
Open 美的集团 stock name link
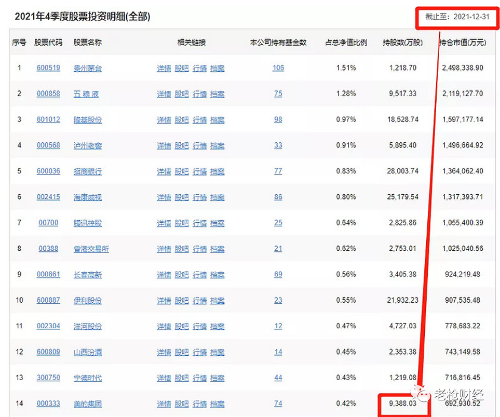[88, 404]
